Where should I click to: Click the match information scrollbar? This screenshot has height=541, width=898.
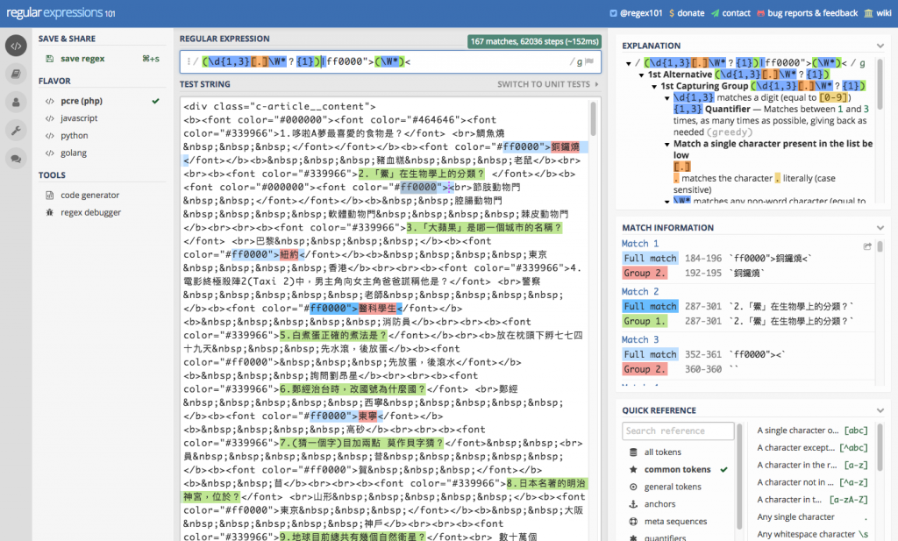pos(880,246)
